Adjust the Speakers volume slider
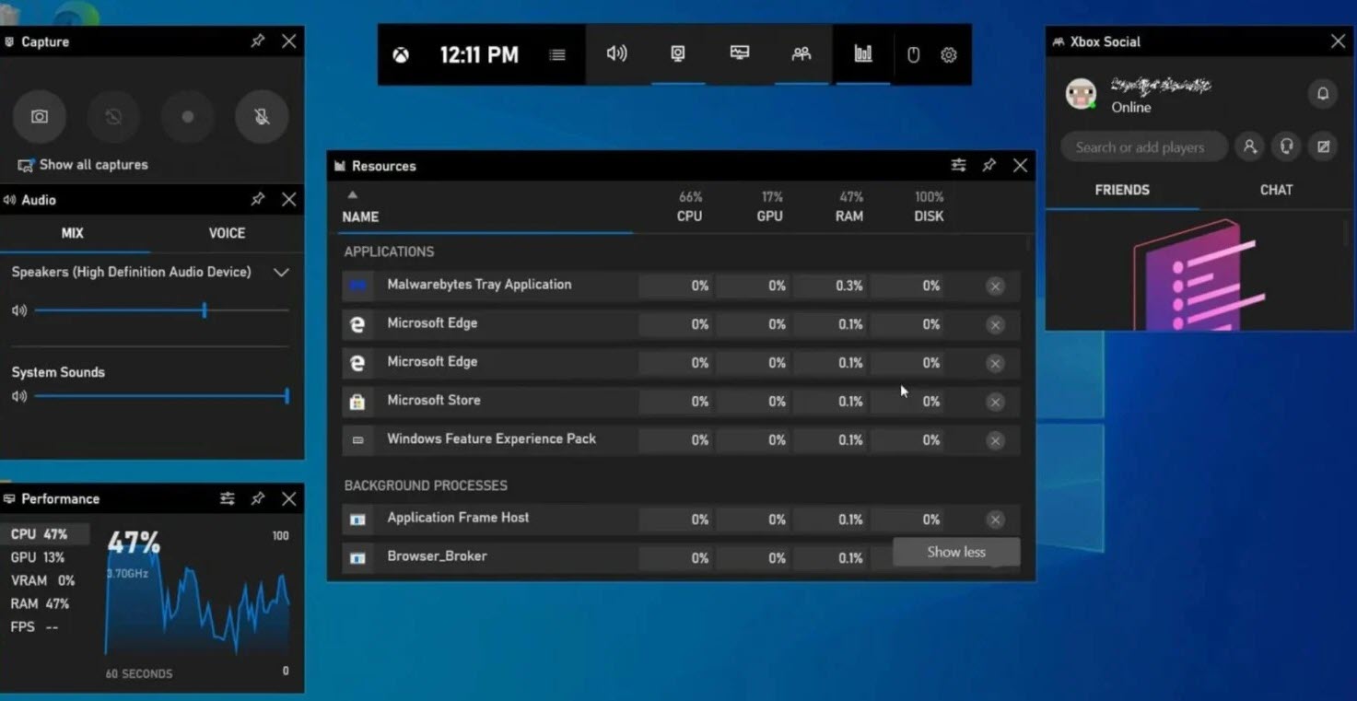Viewport: 1357px width, 701px height. (161, 310)
